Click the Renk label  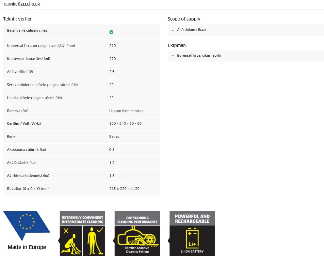click(x=11, y=136)
